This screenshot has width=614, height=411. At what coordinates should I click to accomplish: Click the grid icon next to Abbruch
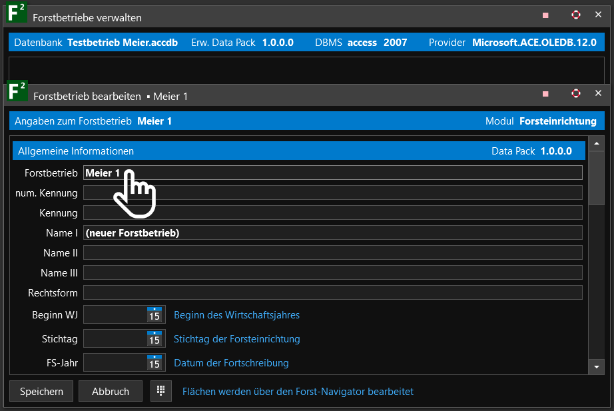coord(160,391)
